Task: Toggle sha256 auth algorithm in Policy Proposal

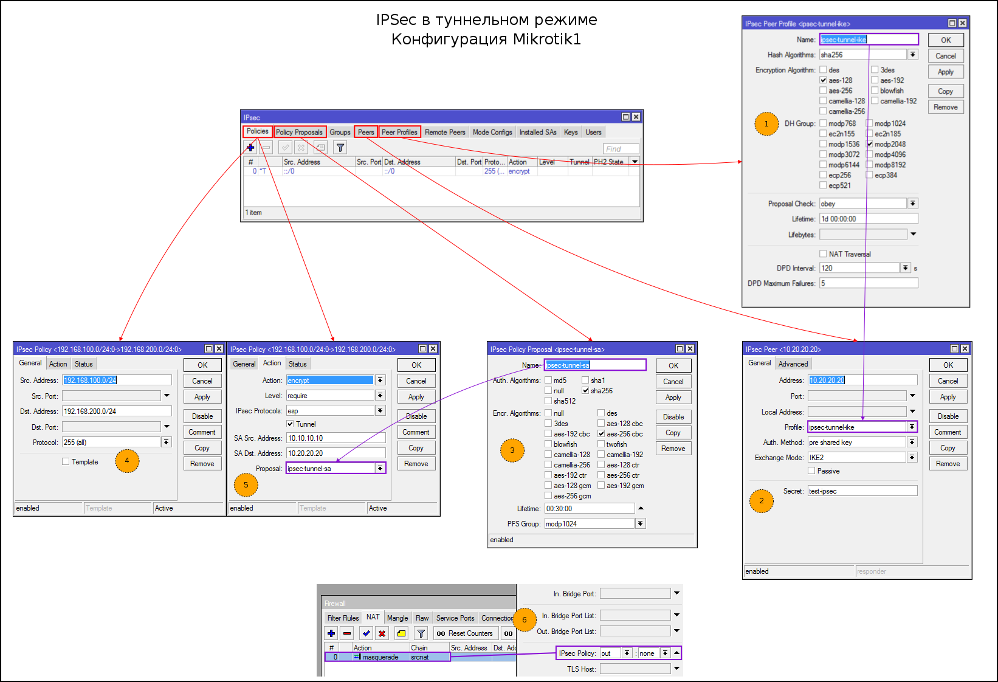Action: click(x=585, y=390)
